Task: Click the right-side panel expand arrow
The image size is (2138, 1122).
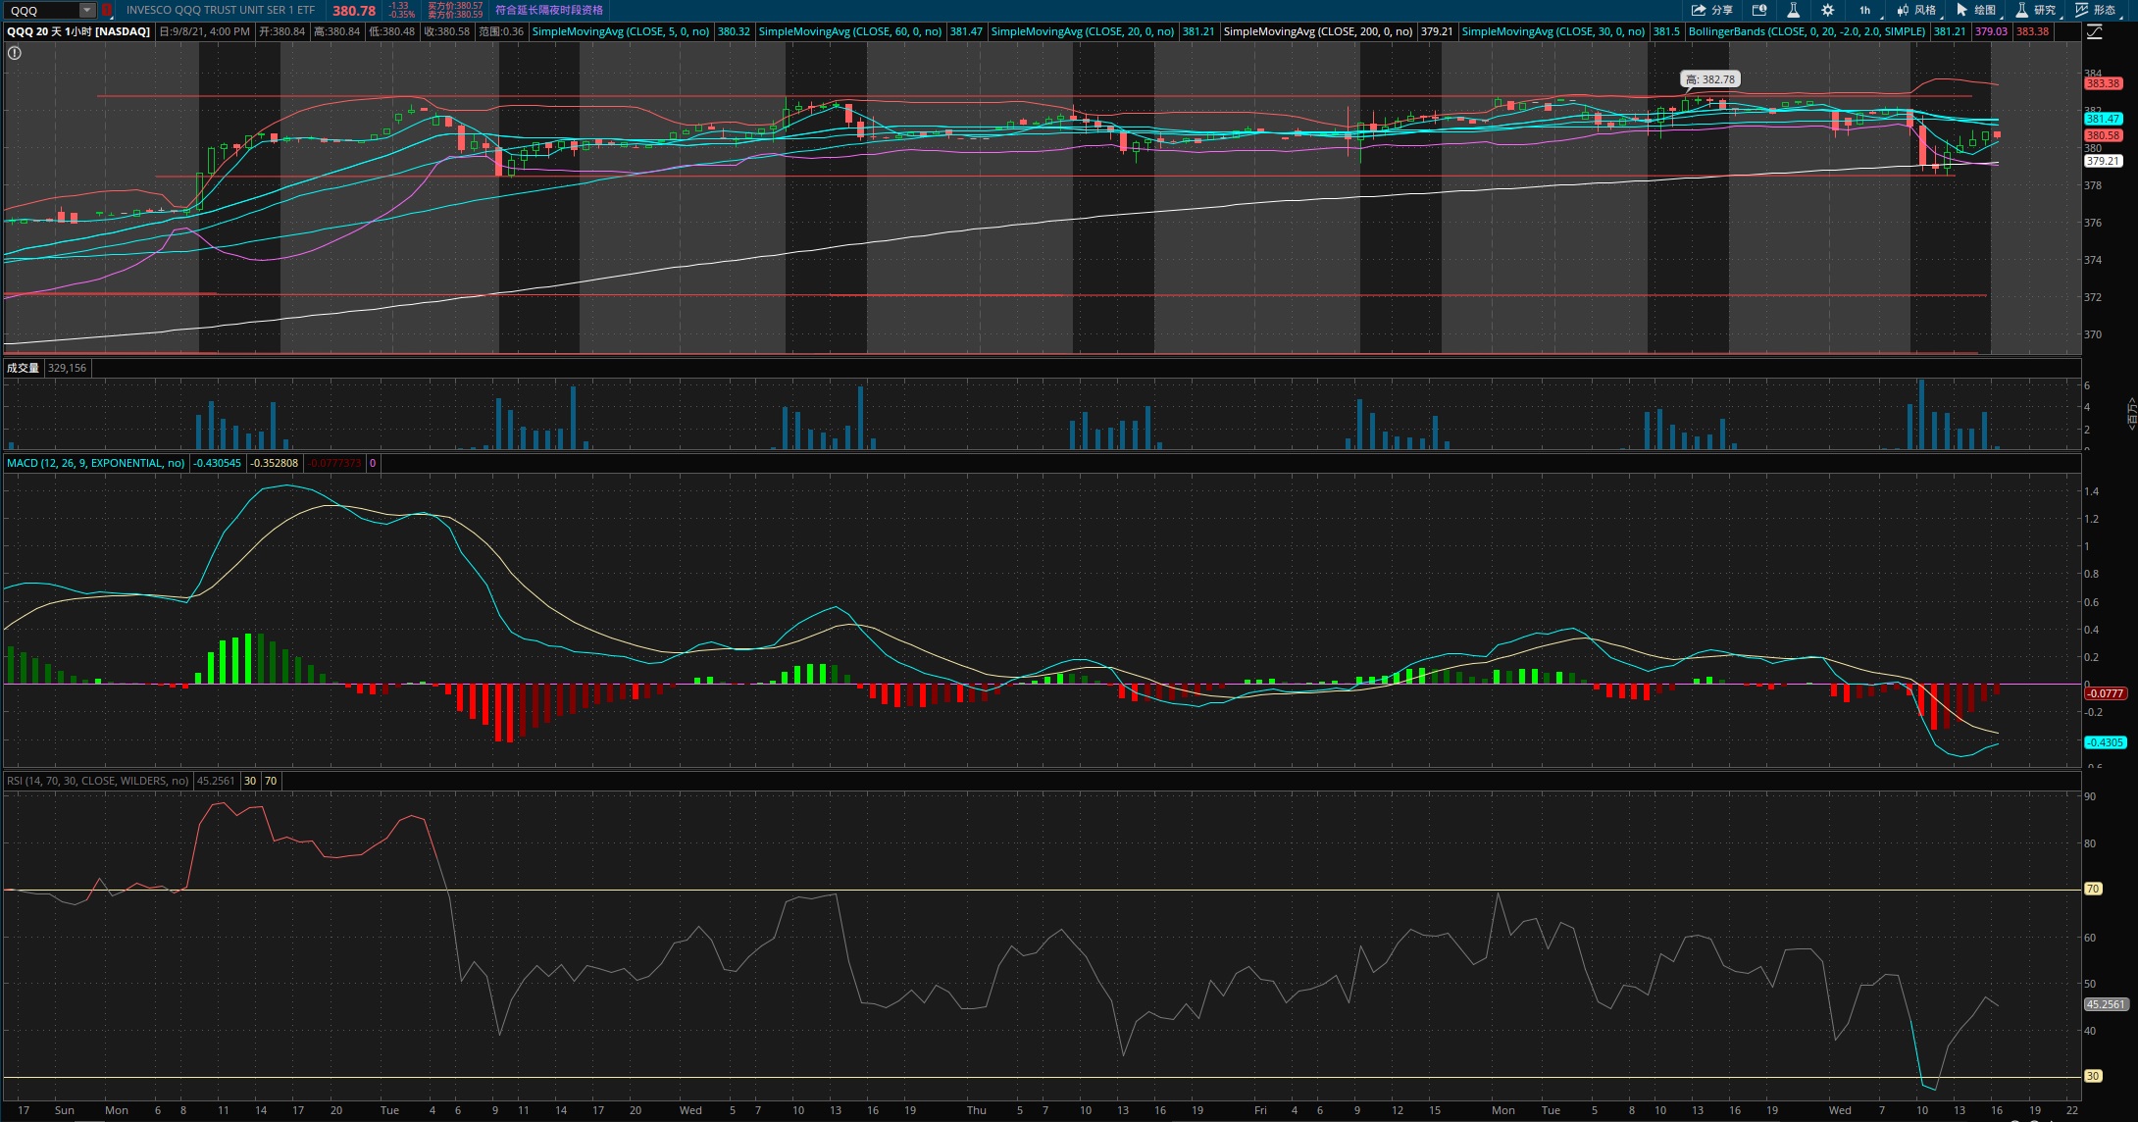Action: coord(2130,413)
